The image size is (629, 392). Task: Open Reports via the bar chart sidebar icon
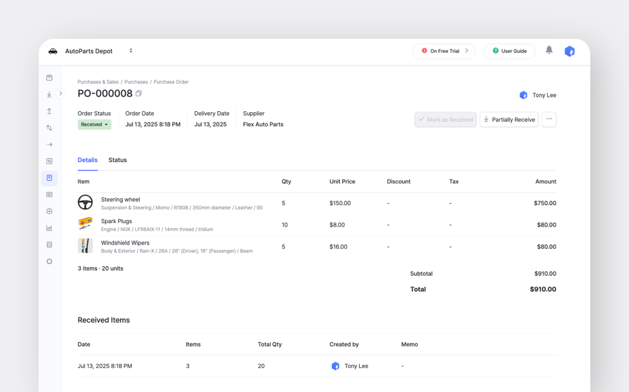(49, 228)
